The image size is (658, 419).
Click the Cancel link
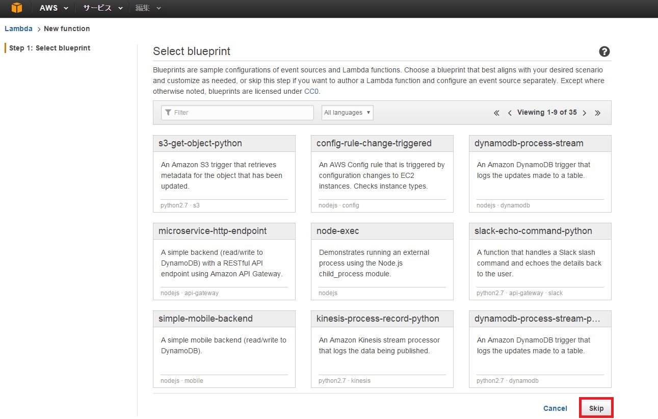coord(555,408)
